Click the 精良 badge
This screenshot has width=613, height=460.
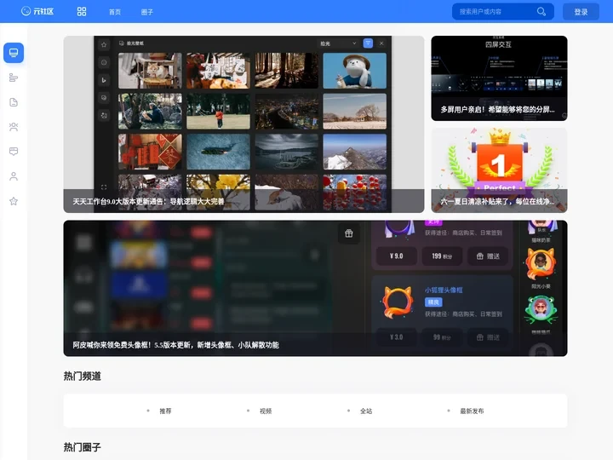pyautogui.click(x=433, y=302)
